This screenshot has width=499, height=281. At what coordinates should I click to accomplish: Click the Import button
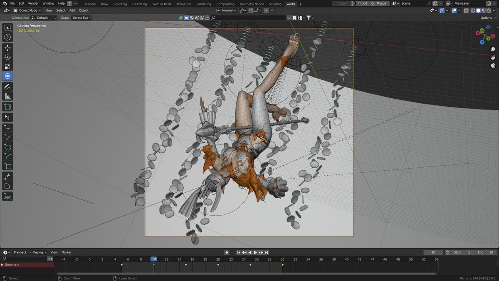point(363,3)
